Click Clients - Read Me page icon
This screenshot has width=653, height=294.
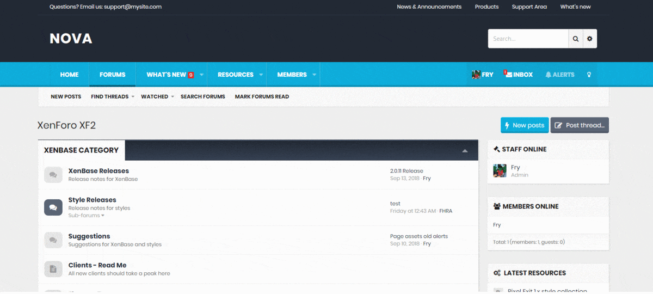(53, 269)
